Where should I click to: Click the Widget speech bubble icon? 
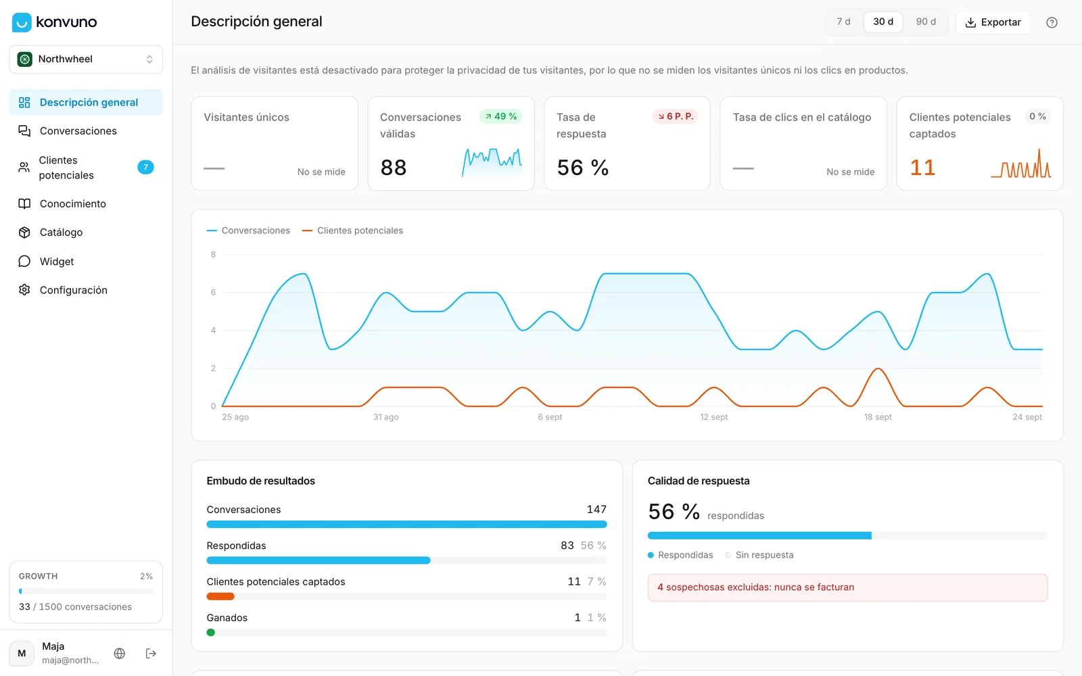24,262
